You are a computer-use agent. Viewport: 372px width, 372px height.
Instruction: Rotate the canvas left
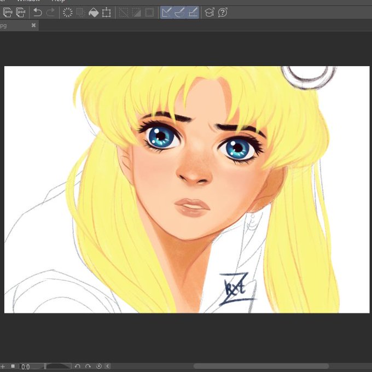click(x=77, y=367)
